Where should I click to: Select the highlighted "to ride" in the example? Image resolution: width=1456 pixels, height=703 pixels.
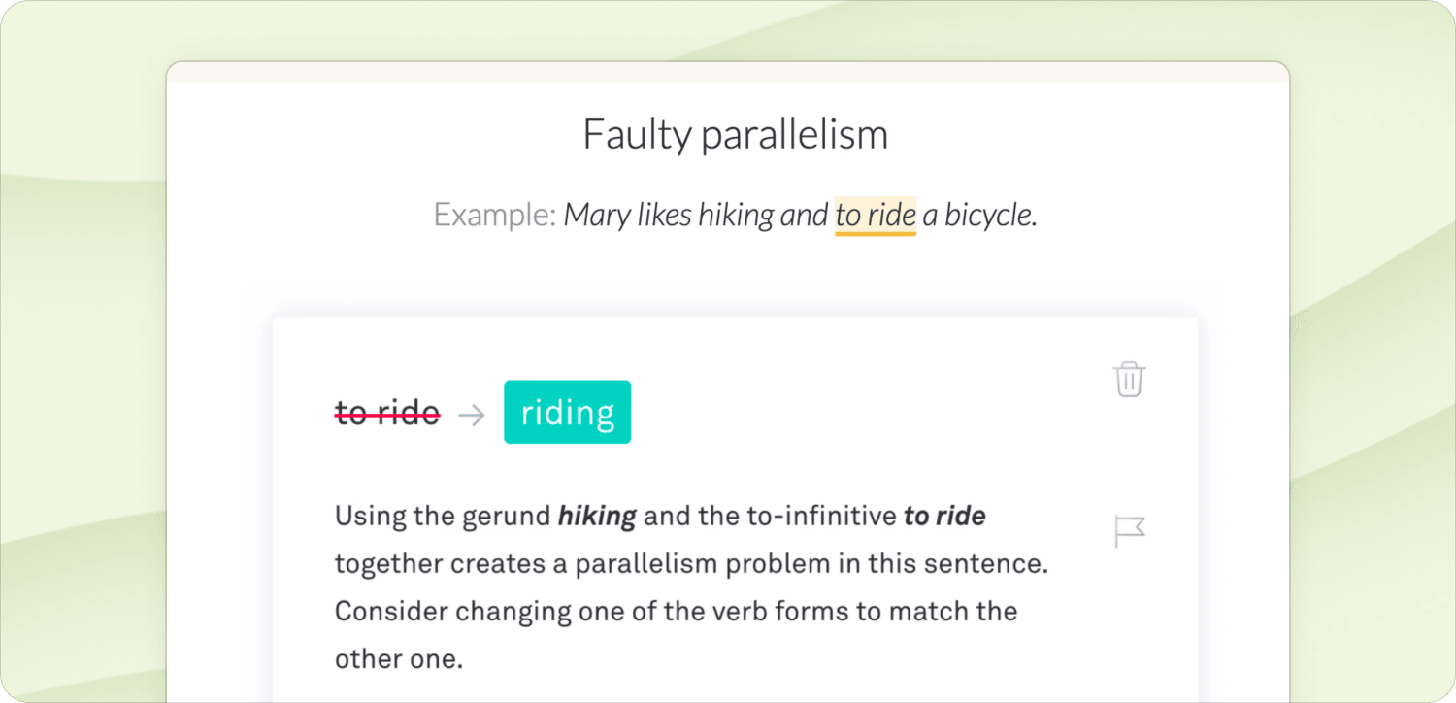876,215
